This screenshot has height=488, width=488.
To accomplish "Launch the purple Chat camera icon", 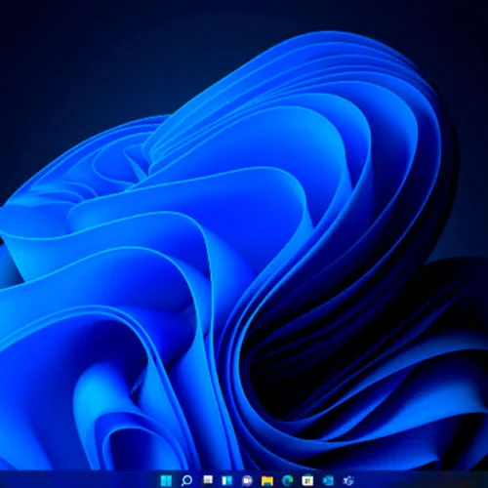I will (x=247, y=480).
